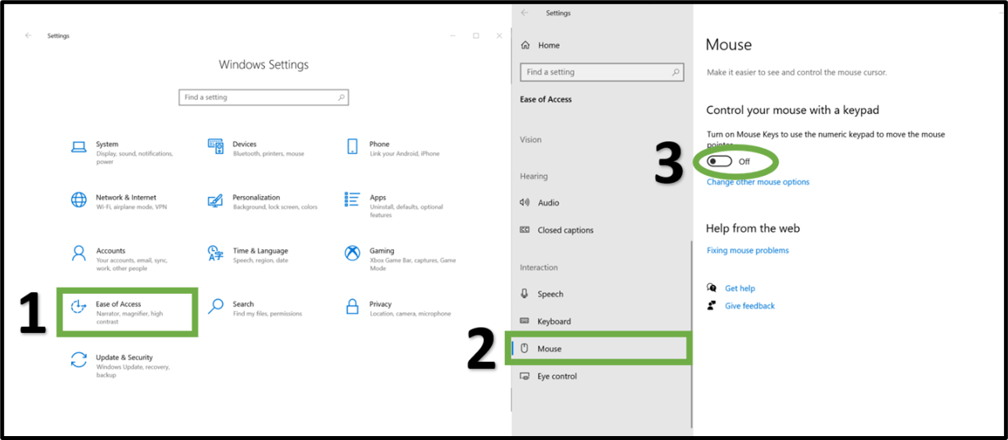This screenshot has width=1008, height=440.
Task: Click 'Windows Settings' page title
Action: coord(264,65)
